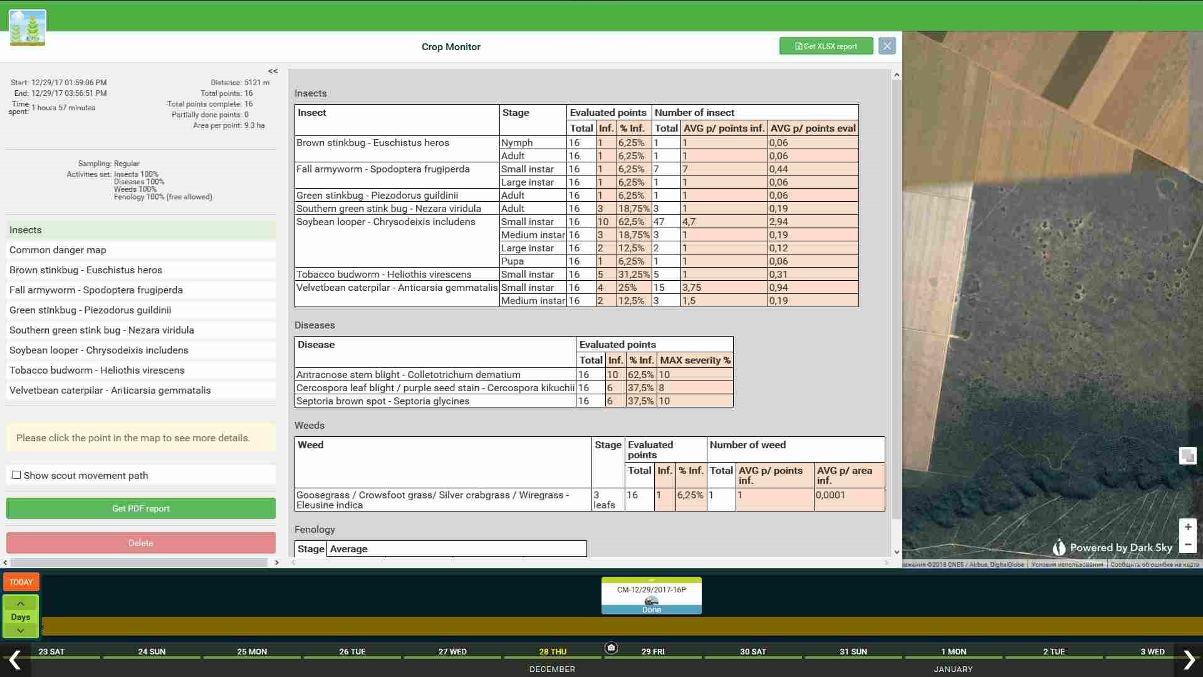Zoom in on the map

[x=1188, y=527]
